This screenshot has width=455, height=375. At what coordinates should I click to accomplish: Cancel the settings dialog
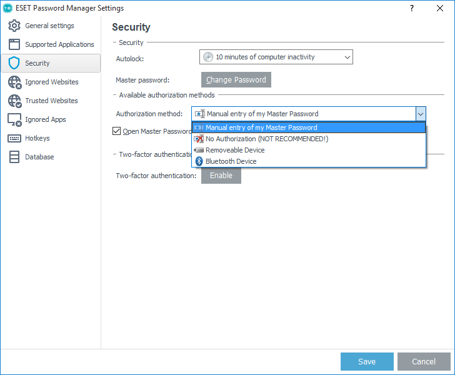click(x=424, y=362)
